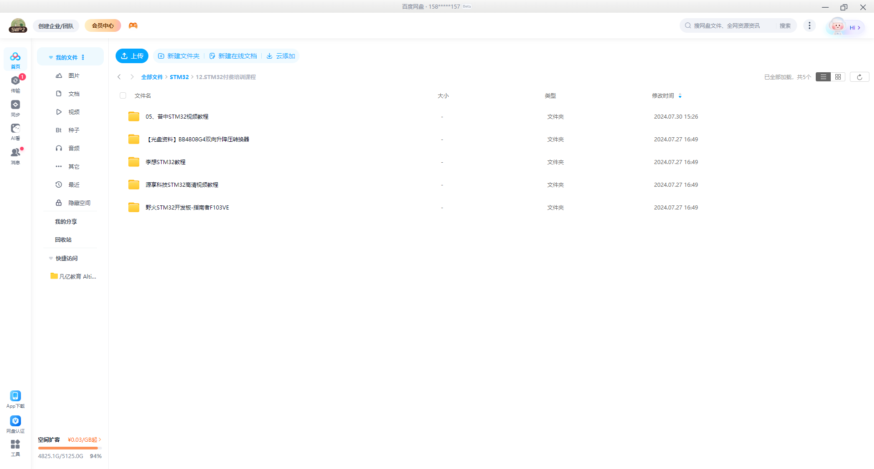Collapse the 快捷访问 section
Viewport: 874px width, 469px height.
click(51, 258)
